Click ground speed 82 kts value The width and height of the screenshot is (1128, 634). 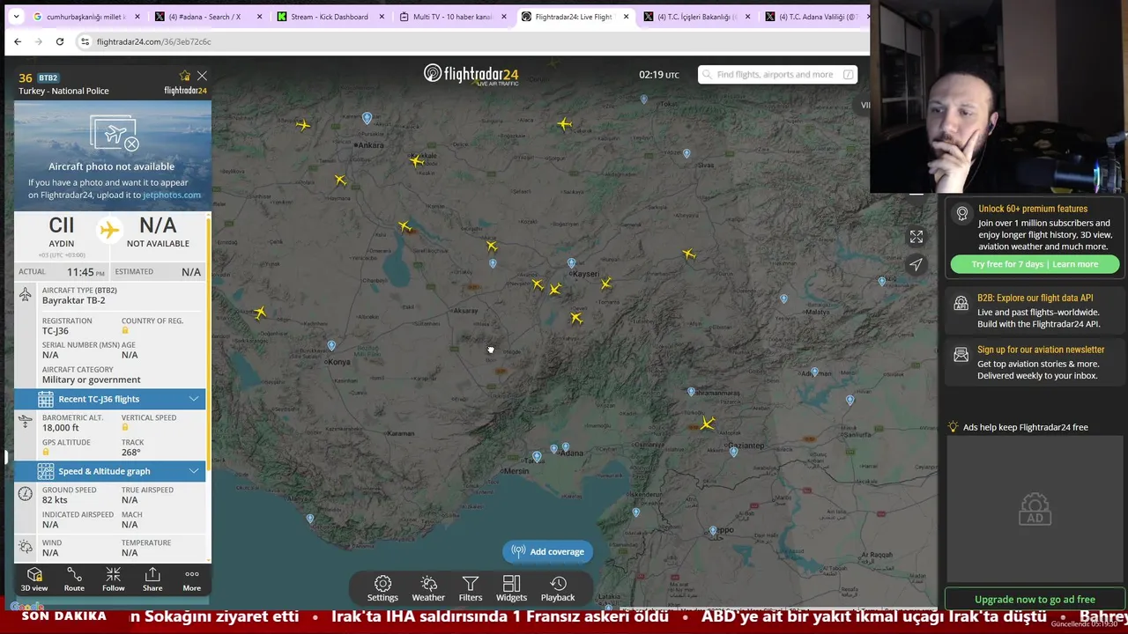55,500
